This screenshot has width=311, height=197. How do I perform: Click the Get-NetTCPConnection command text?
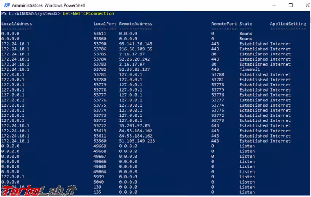tap(88, 13)
